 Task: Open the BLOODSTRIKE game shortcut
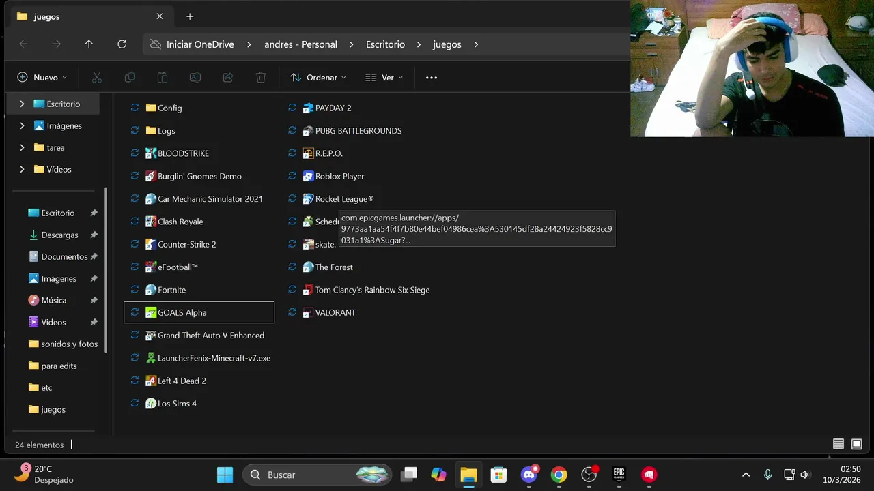pos(178,153)
